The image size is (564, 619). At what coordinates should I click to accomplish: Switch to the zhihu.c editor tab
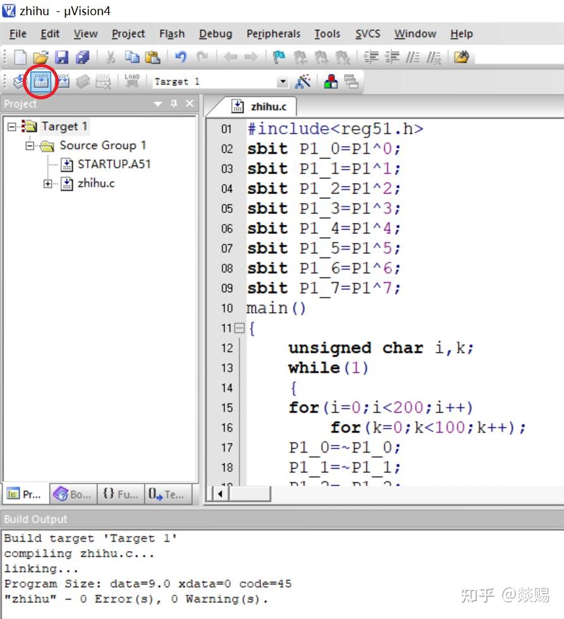point(259,107)
